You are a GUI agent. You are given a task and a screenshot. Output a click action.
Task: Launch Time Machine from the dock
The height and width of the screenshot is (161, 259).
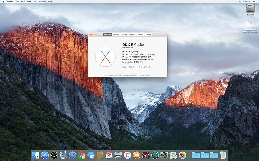(155, 155)
